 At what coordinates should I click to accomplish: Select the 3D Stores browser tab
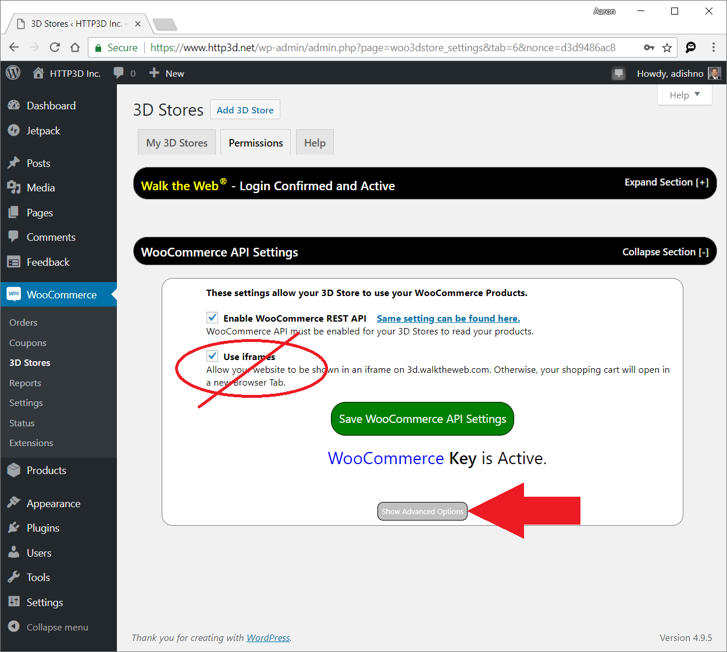(79, 24)
